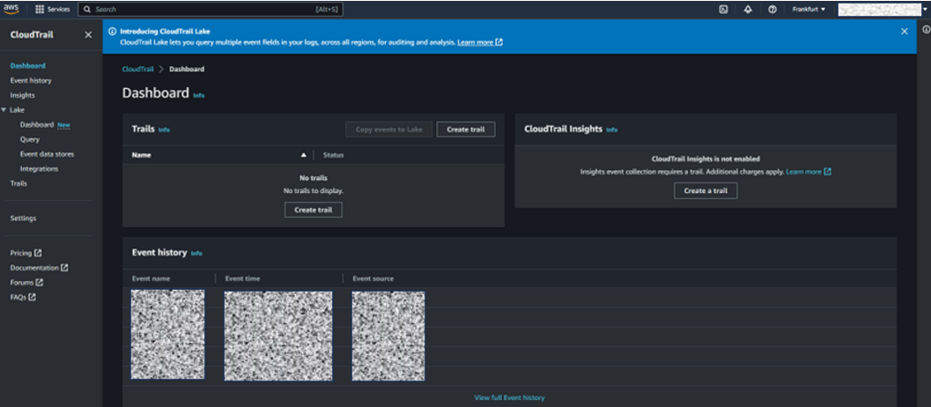This screenshot has height=407, width=931.
Task: Open Insights in the sidebar
Action: [23, 95]
